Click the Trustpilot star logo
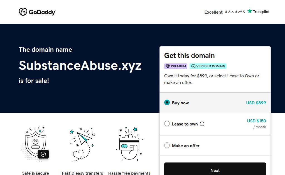 (250, 11)
